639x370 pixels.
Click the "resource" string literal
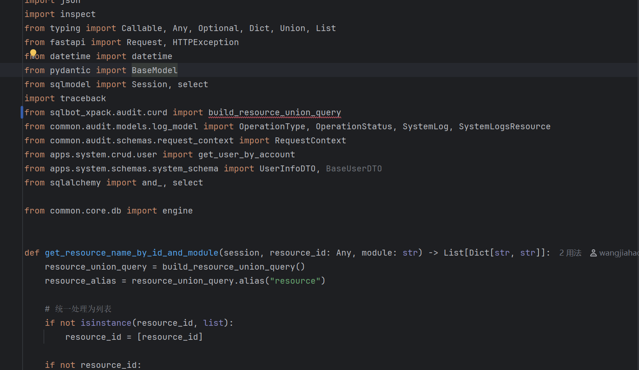295,281
